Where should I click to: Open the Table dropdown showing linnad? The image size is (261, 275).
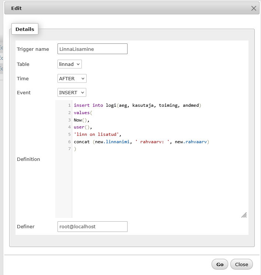click(70, 64)
